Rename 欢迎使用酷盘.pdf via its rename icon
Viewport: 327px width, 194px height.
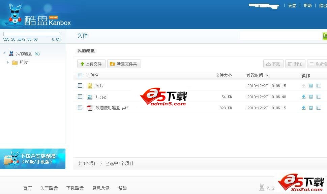tap(319, 108)
